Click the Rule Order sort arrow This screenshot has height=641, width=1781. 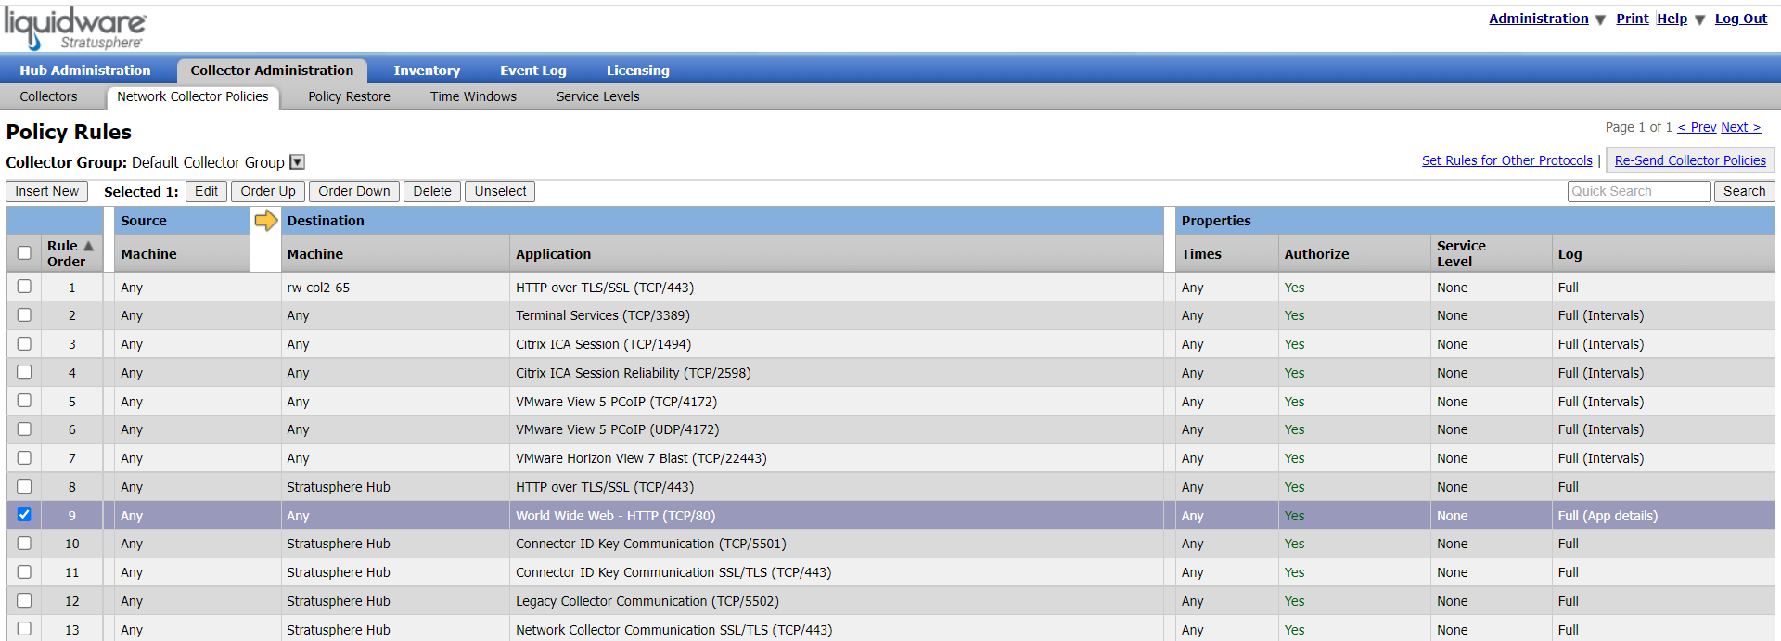(89, 246)
